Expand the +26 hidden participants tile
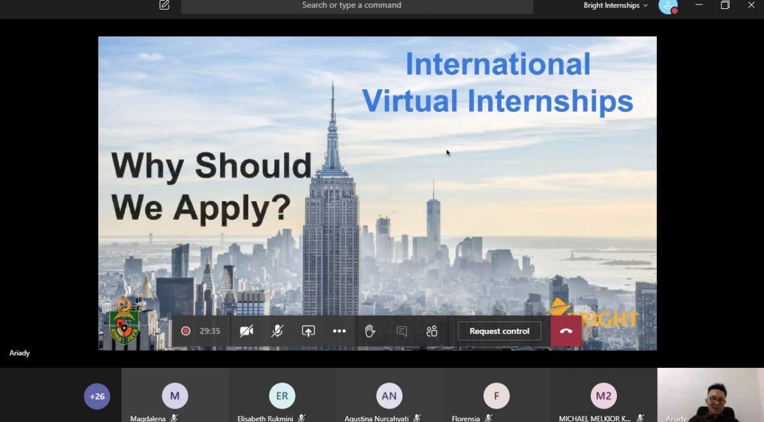The image size is (764, 422). tap(97, 396)
